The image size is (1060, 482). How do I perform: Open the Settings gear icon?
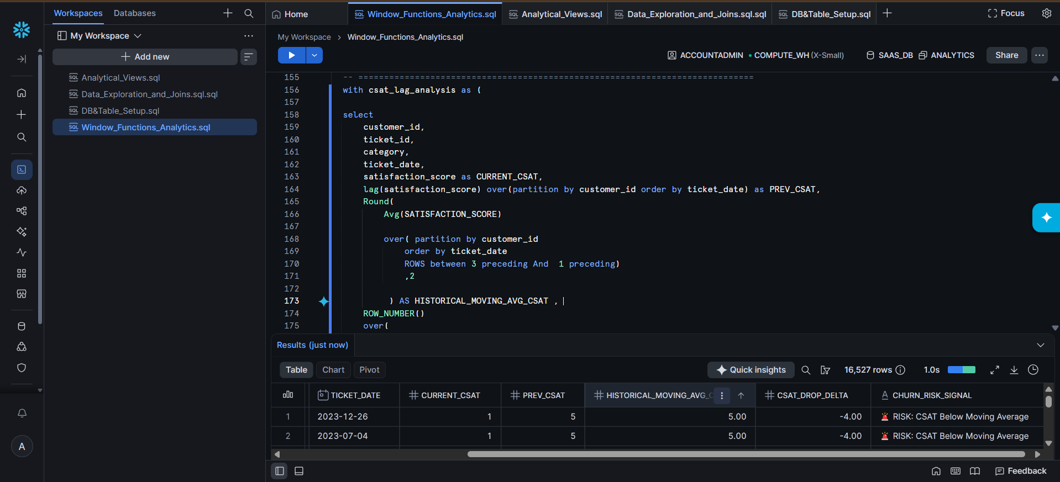click(1047, 13)
